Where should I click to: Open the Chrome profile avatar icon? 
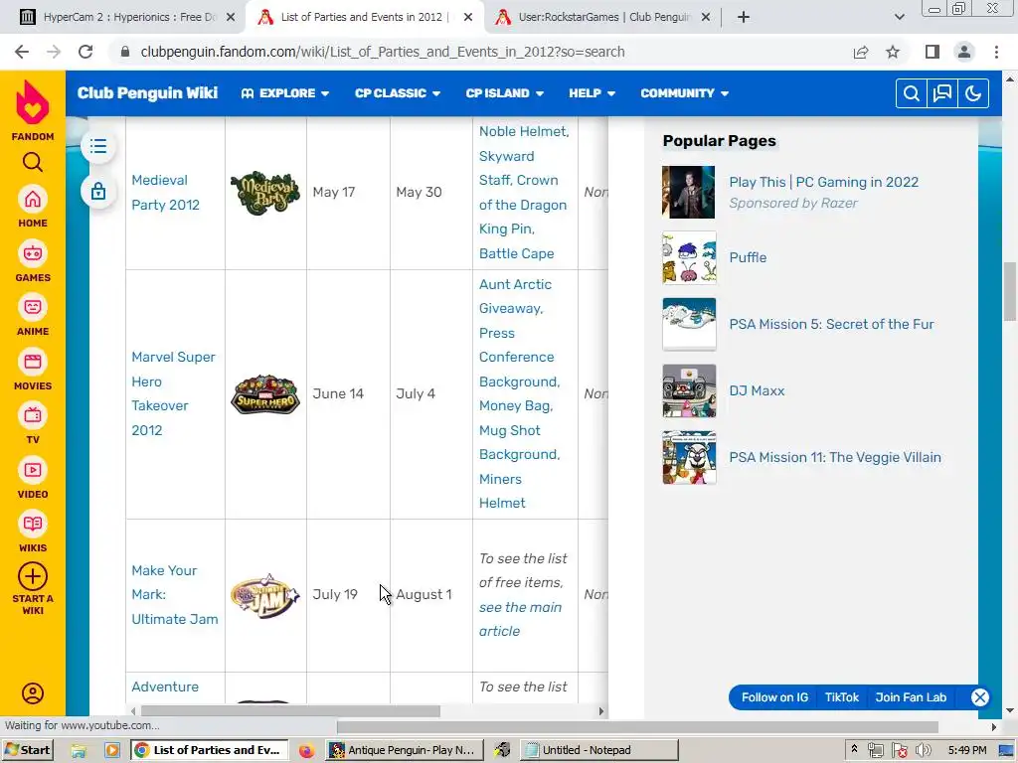[x=964, y=52]
